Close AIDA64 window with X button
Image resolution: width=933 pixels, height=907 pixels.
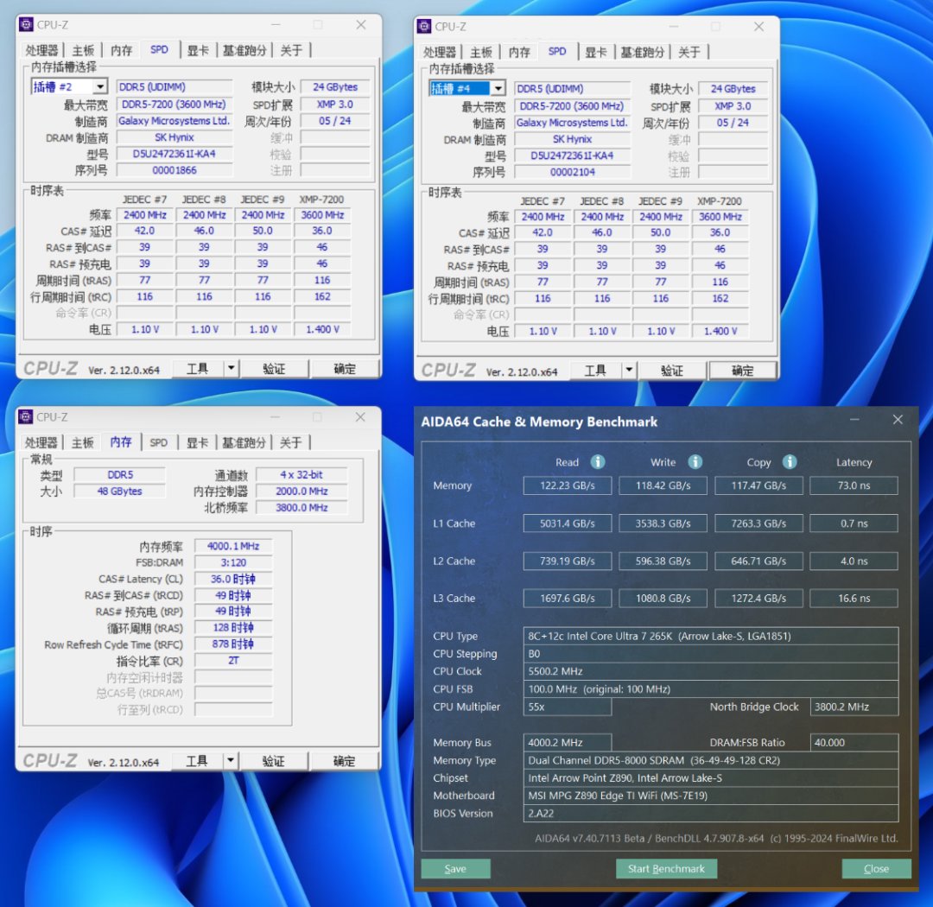click(898, 420)
